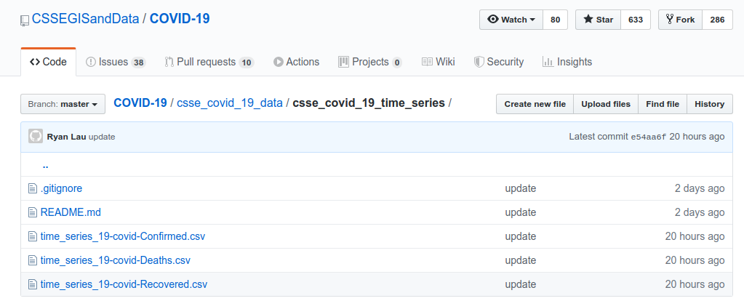Viewport: 744px width, 301px height.
Task: Click the file icon next to .gitignore
Action: (x=32, y=188)
